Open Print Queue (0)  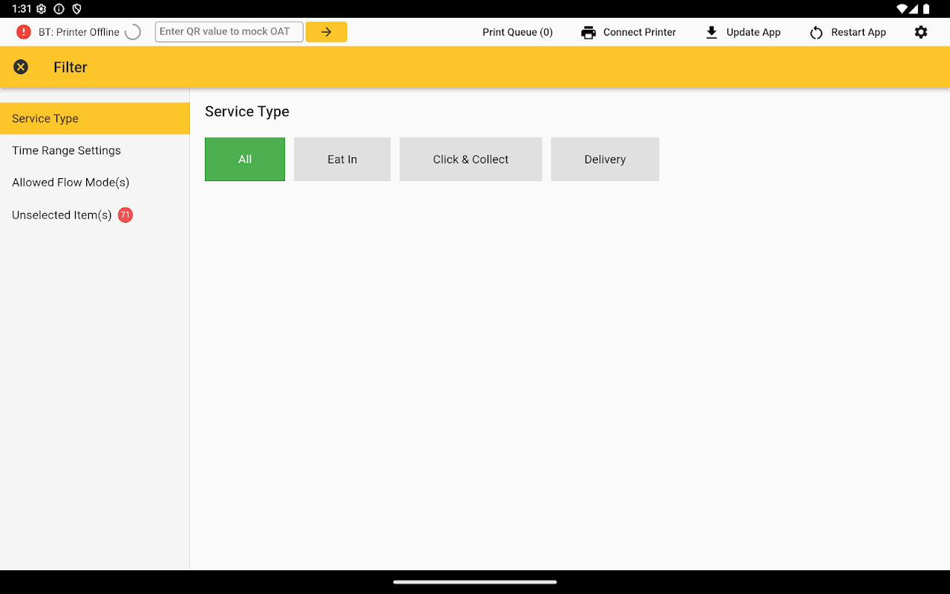coord(517,32)
